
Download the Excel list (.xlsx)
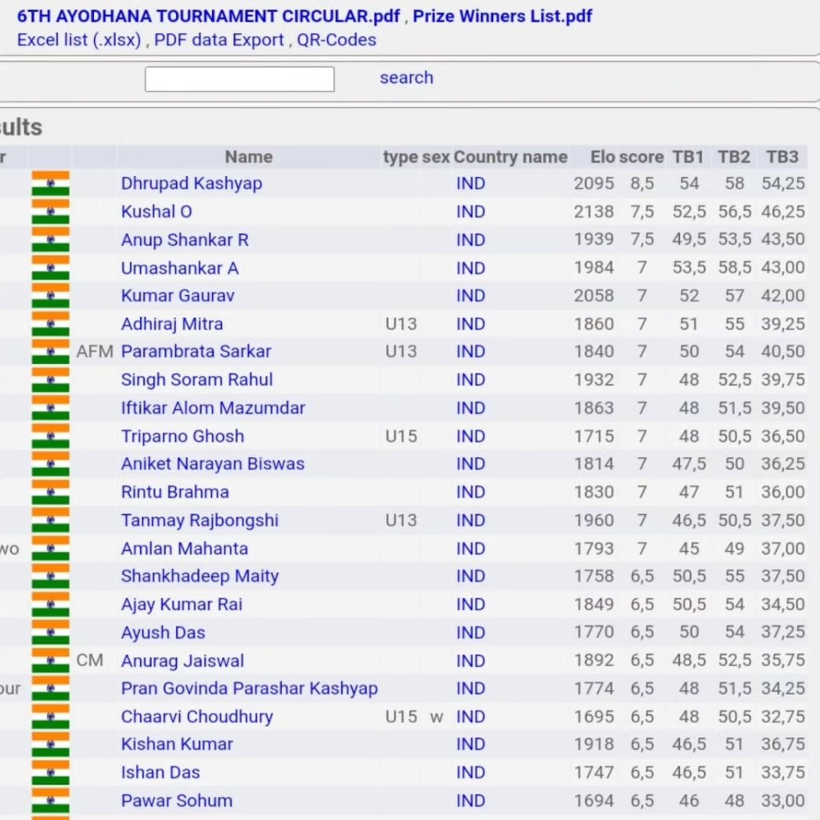pos(79,40)
